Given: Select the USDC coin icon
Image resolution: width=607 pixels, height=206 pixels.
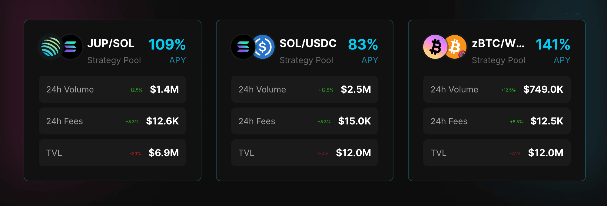Looking at the screenshot, I should point(264,47).
